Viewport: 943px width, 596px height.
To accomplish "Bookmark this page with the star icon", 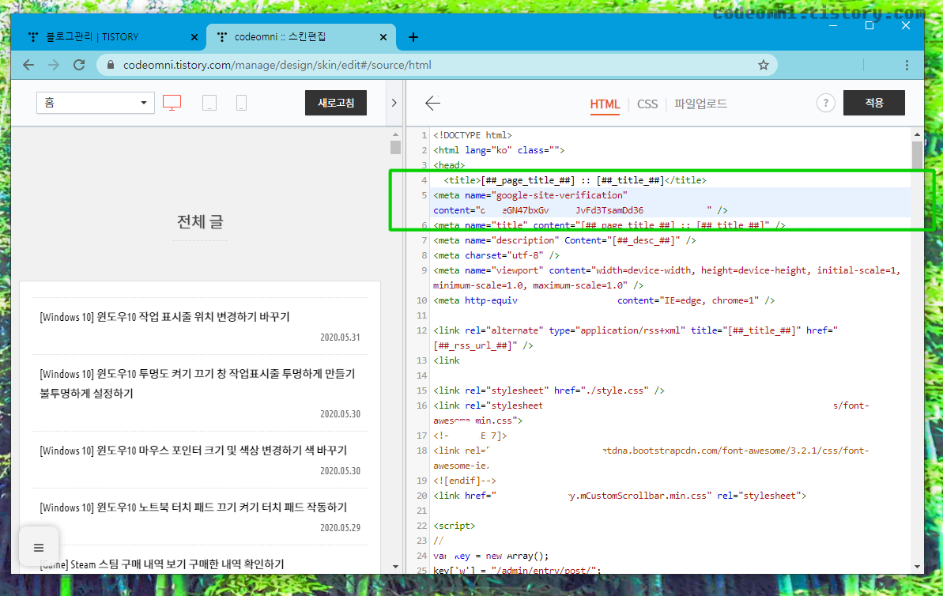I will [x=764, y=65].
